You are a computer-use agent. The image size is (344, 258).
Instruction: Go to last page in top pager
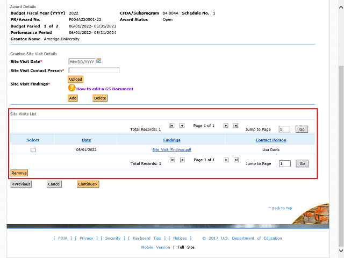(236, 125)
